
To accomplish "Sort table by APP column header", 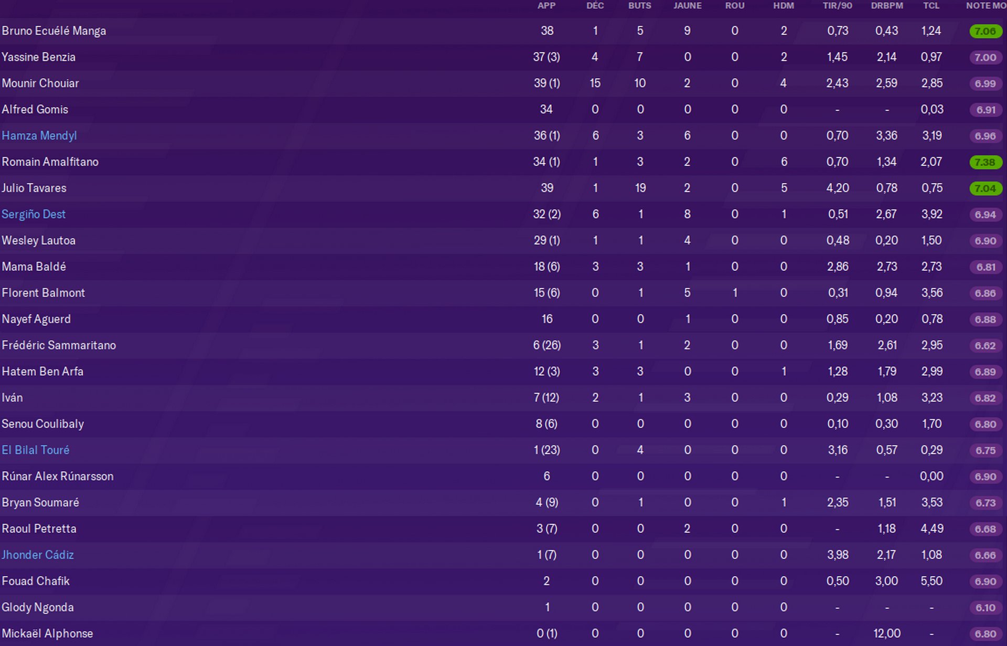I will 546,6.
